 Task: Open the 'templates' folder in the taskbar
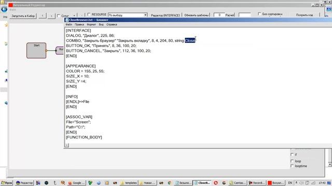(129, 183)
